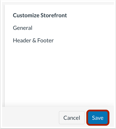Expand General customization options
The image size is (116, 129).
pyautogui.click(x=23, y=28)
